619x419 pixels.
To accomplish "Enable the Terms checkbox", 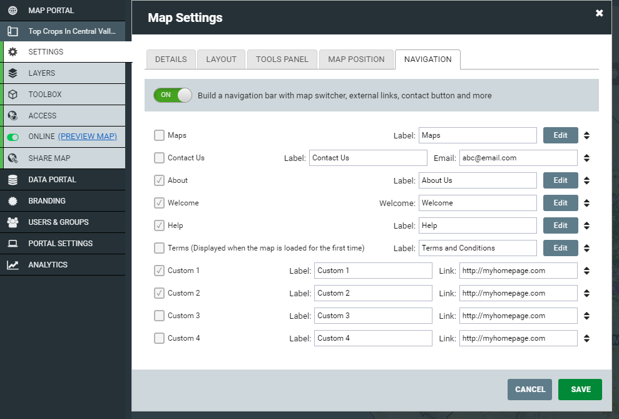I will click(159, 248).
